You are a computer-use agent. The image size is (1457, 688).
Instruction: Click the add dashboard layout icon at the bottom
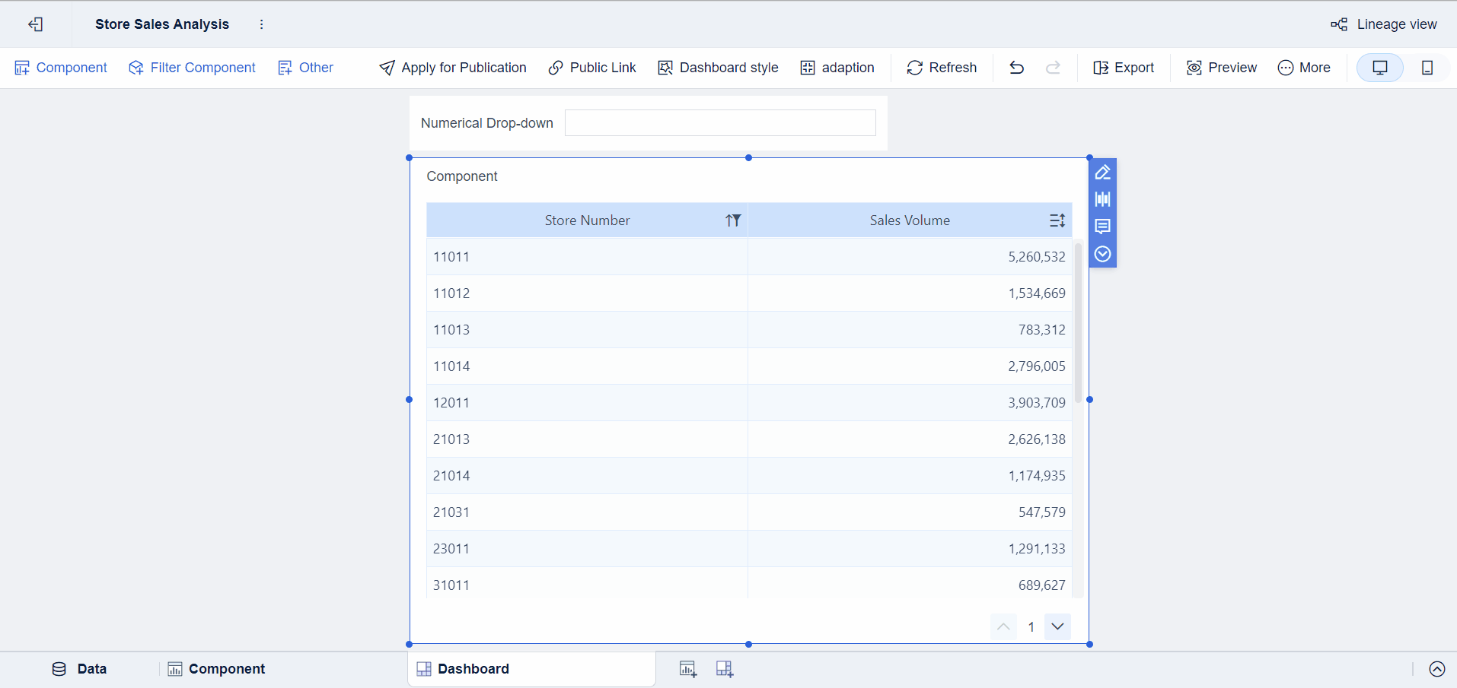click(x=723, y=668)
